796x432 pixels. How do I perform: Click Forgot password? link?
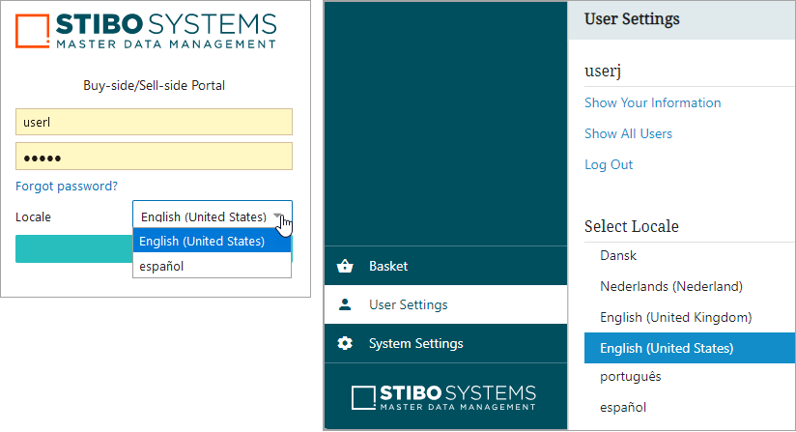[x=67, y=186]
